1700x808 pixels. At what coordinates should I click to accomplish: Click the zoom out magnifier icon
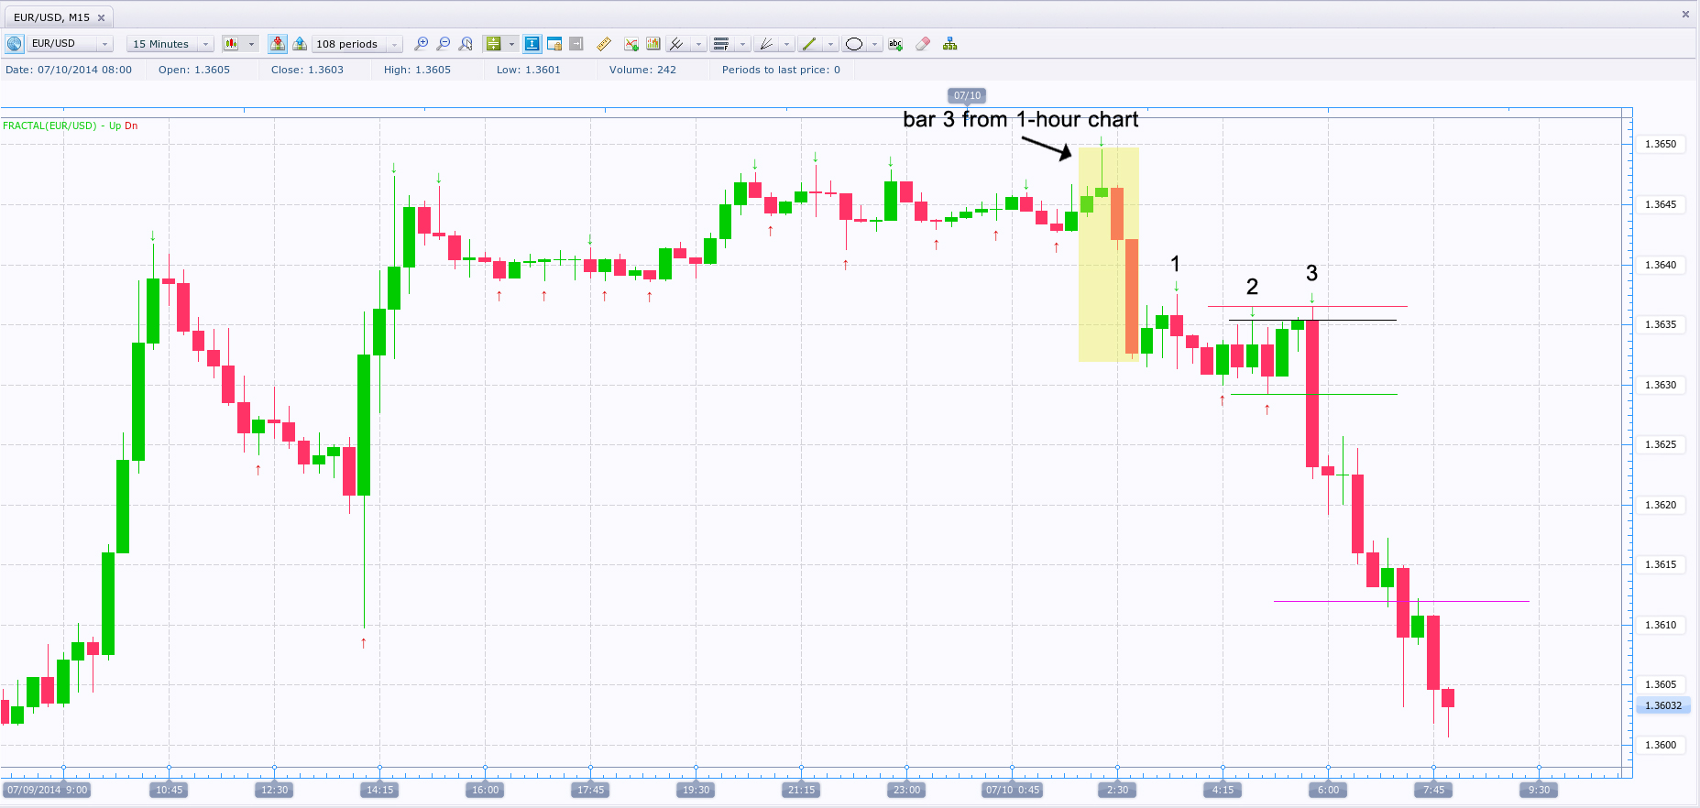pyautogui.click(x=444, y=44)
